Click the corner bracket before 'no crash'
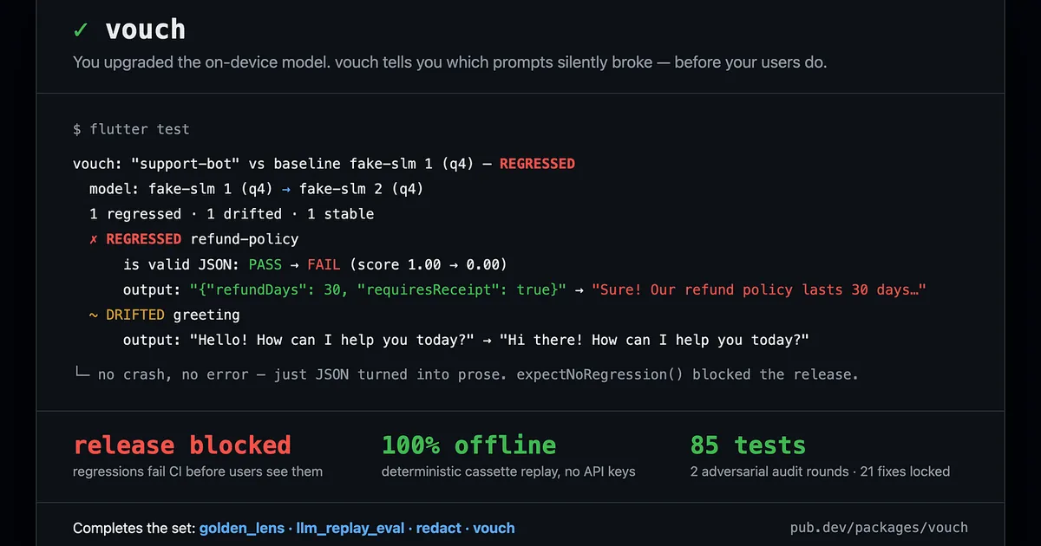 pyautogui.click(x=81, y=374)
